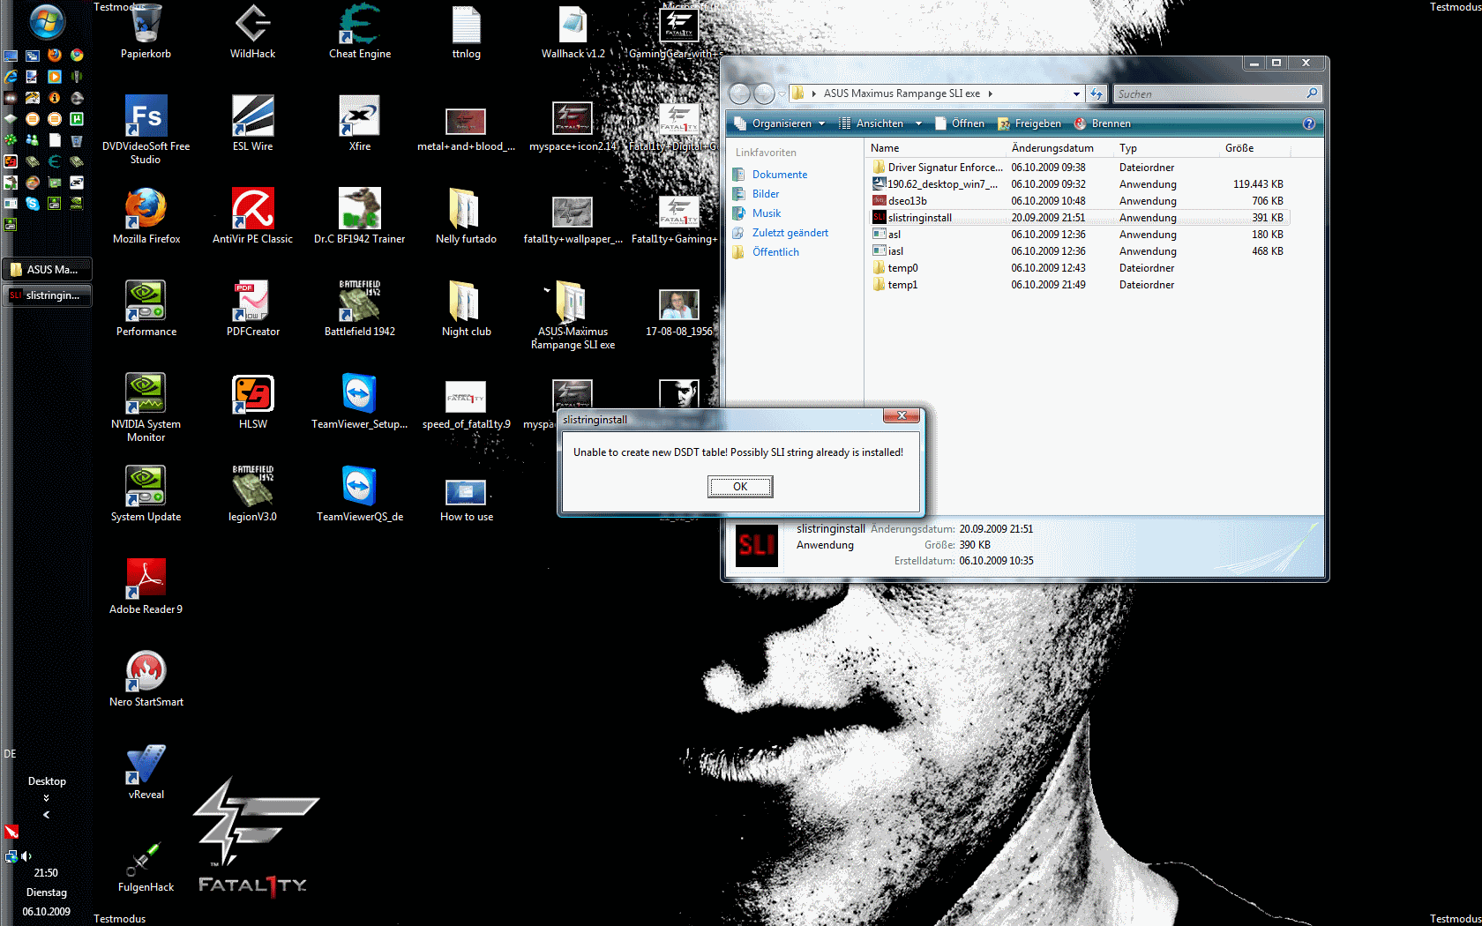Select DVDVideoSoft Free Studio icon
Image resolution: width=1482 pixels, height=926 pixels.
tap(146, 130)
